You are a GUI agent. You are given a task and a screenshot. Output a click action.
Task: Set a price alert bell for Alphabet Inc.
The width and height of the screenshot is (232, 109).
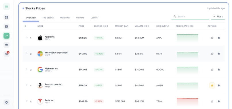pos(219,69)
